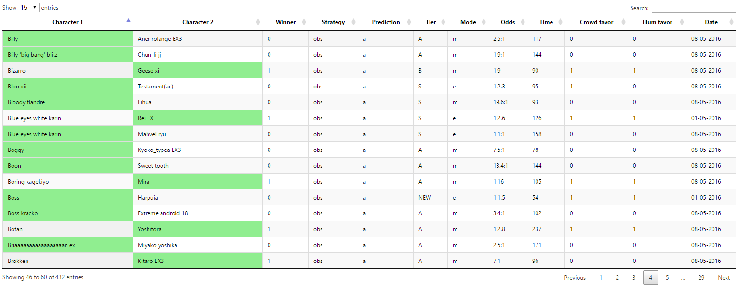The width and height of the screenshot is (739, 287).
Task: Click the 'Botan' cell
Action: tap(67, 229)
